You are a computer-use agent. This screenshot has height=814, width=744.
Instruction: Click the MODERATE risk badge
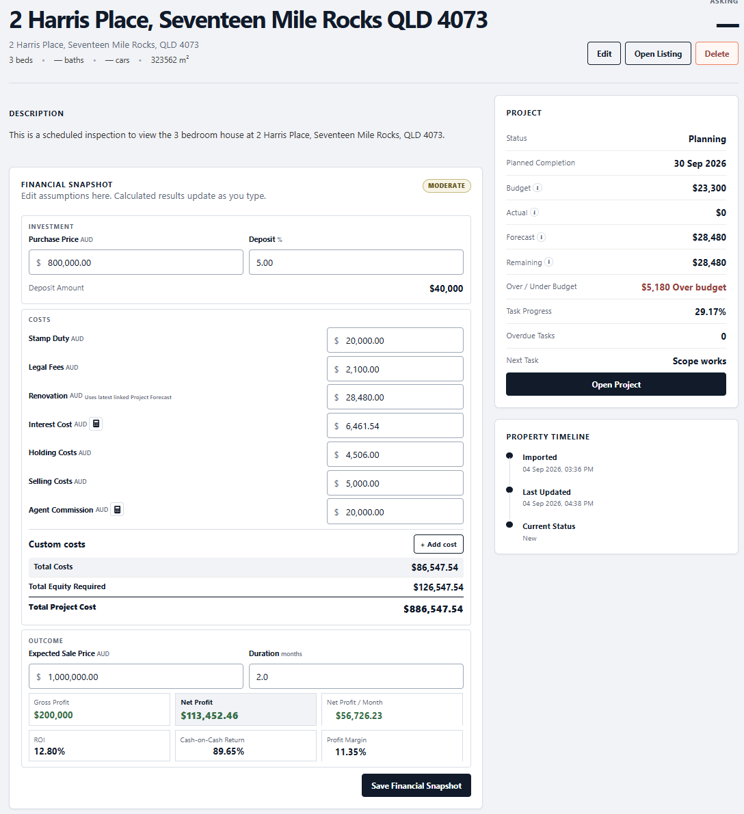coord(447,185)
